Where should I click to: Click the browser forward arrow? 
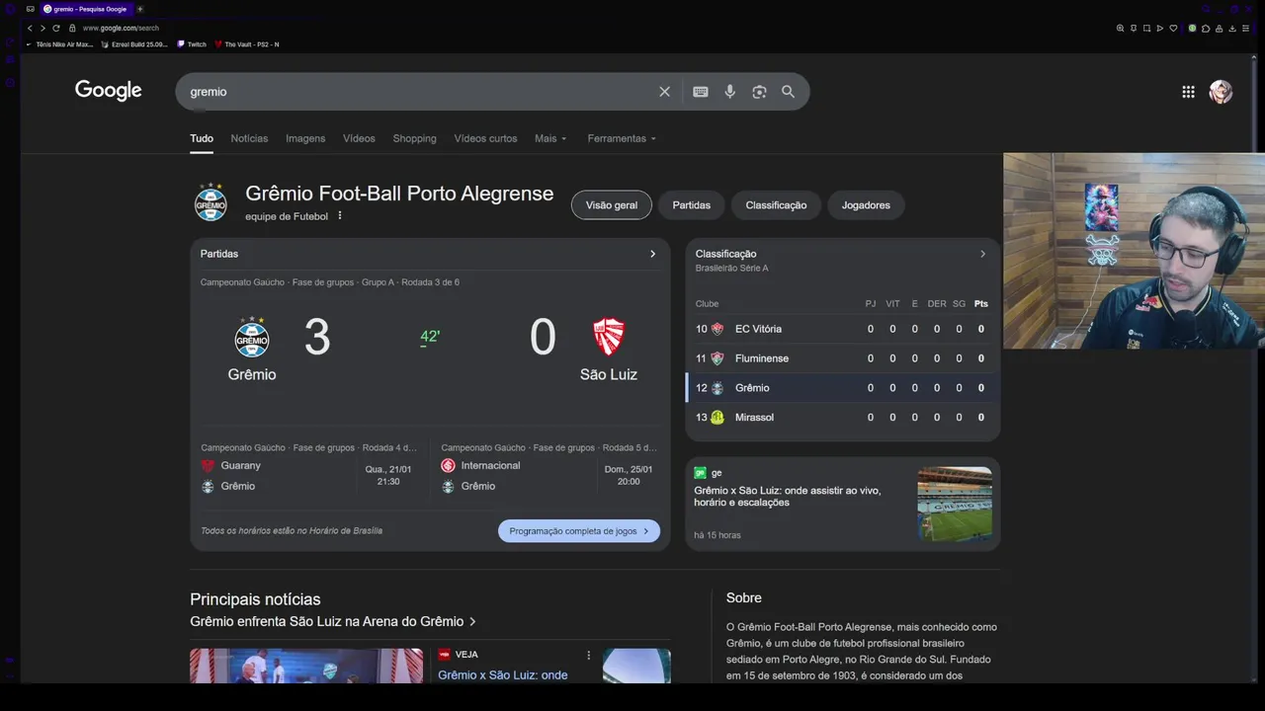pyautogui.click(x=42, y=28)
